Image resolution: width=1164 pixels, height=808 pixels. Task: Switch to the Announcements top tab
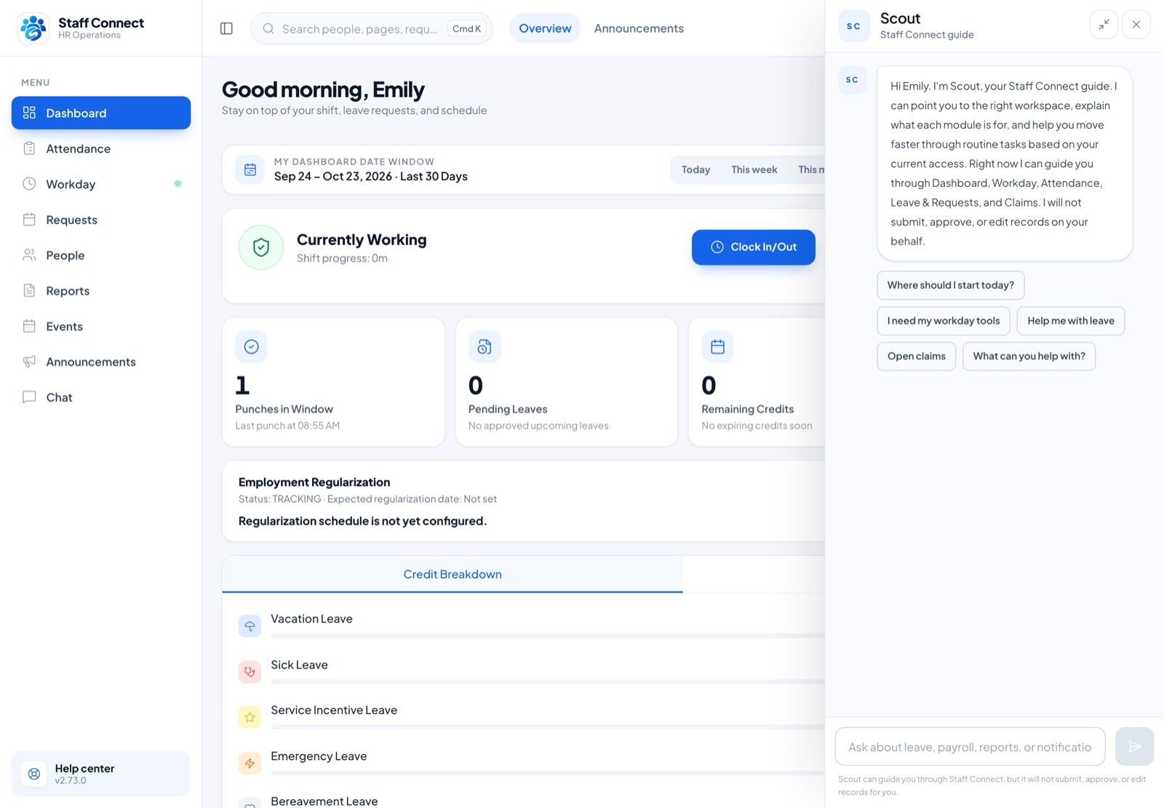[639, 28]
